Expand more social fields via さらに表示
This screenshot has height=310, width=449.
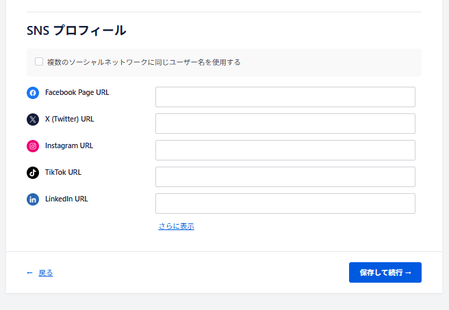tap(176, 226)
